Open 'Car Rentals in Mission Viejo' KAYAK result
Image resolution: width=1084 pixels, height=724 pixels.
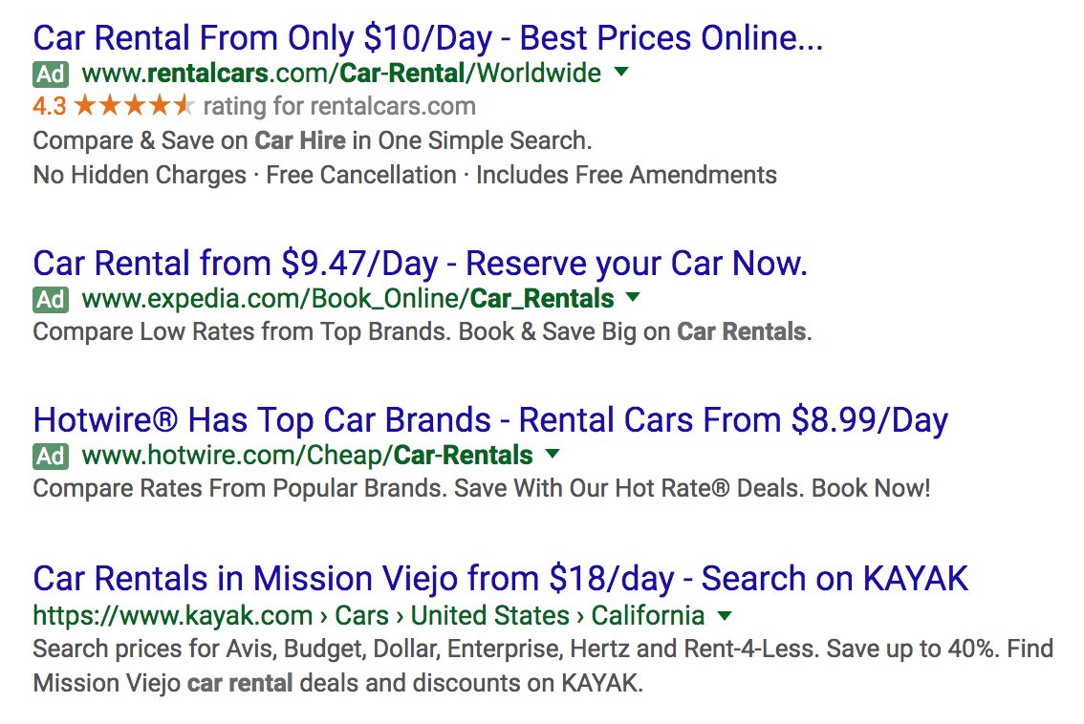pyautogui.click(x=500, y=578)
